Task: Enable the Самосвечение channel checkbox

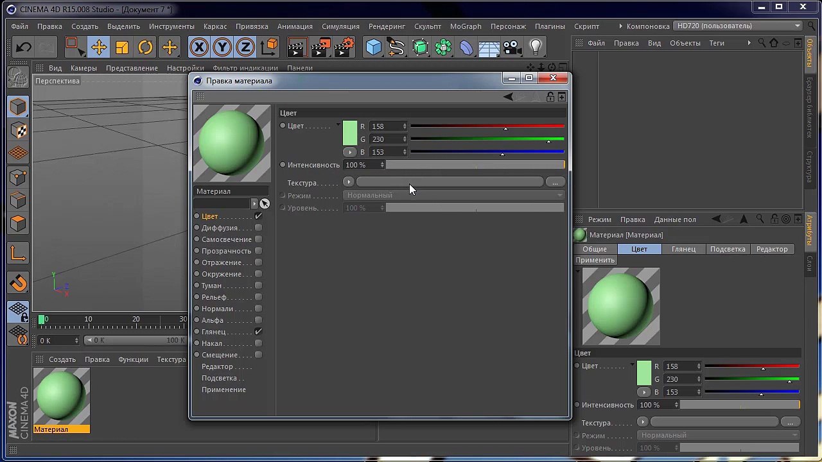Action: click(258, 239)
